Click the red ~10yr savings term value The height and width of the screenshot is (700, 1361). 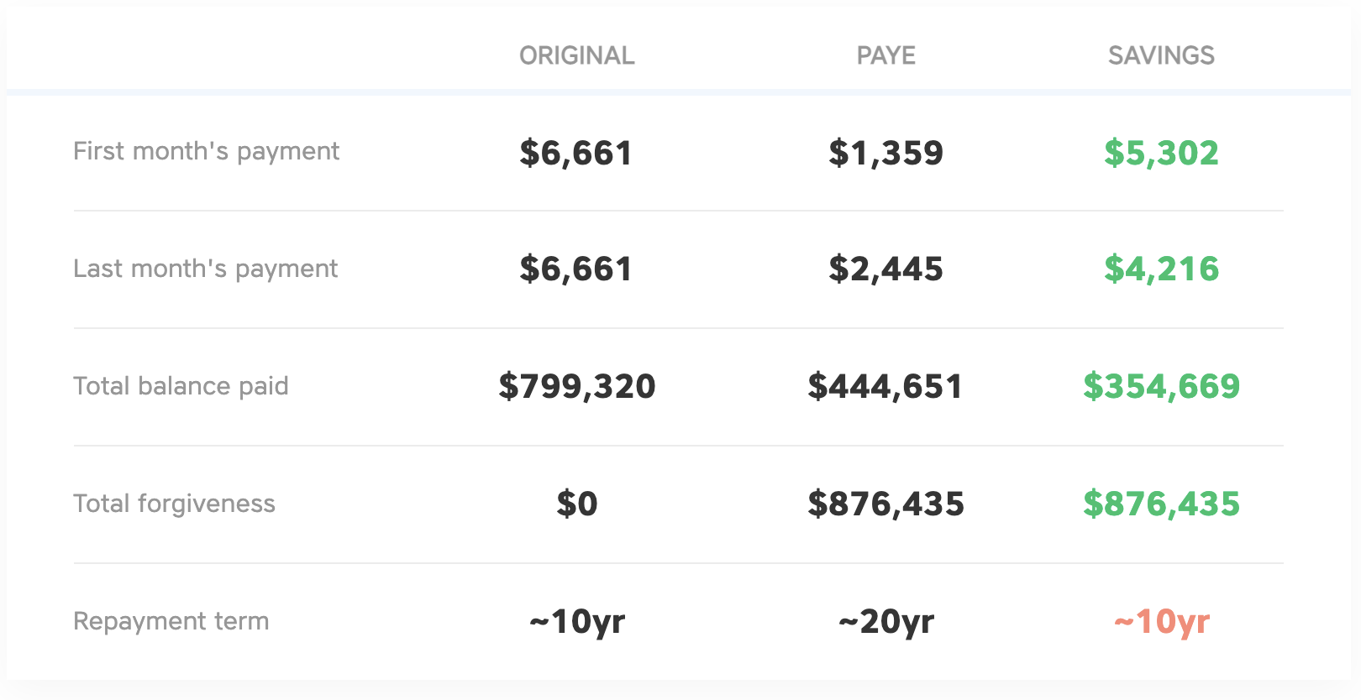[x=1161, y=622]
